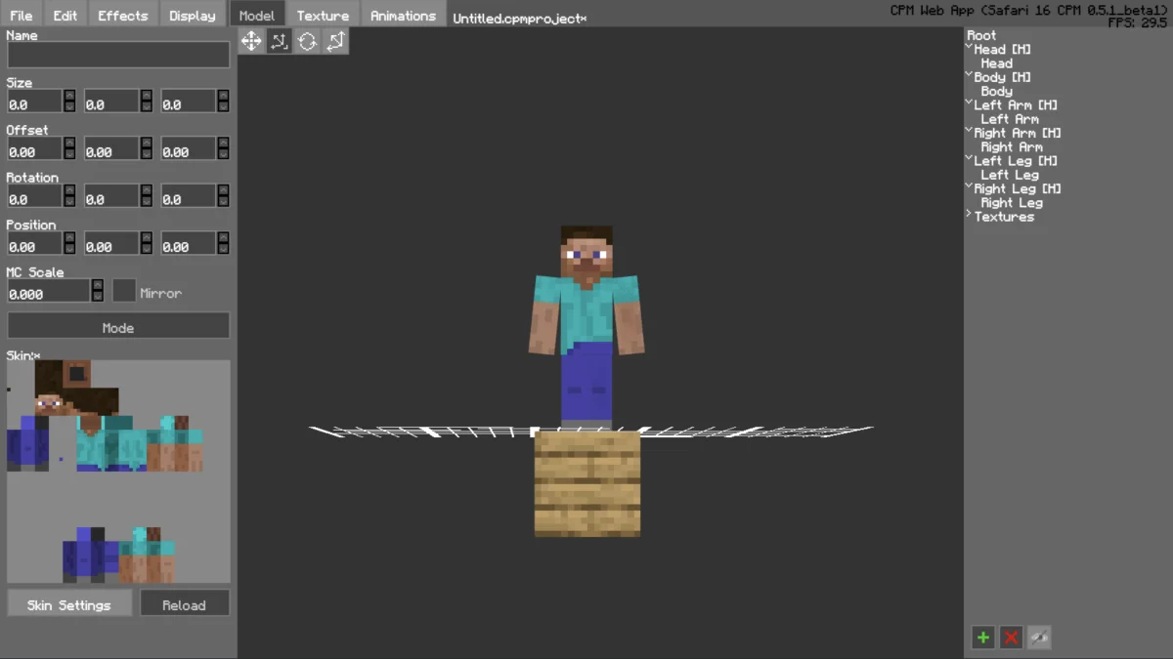Screen dimensions: 1173x659
Task: Collapse the Right Leg [H] group
Action: click(969, 186)
